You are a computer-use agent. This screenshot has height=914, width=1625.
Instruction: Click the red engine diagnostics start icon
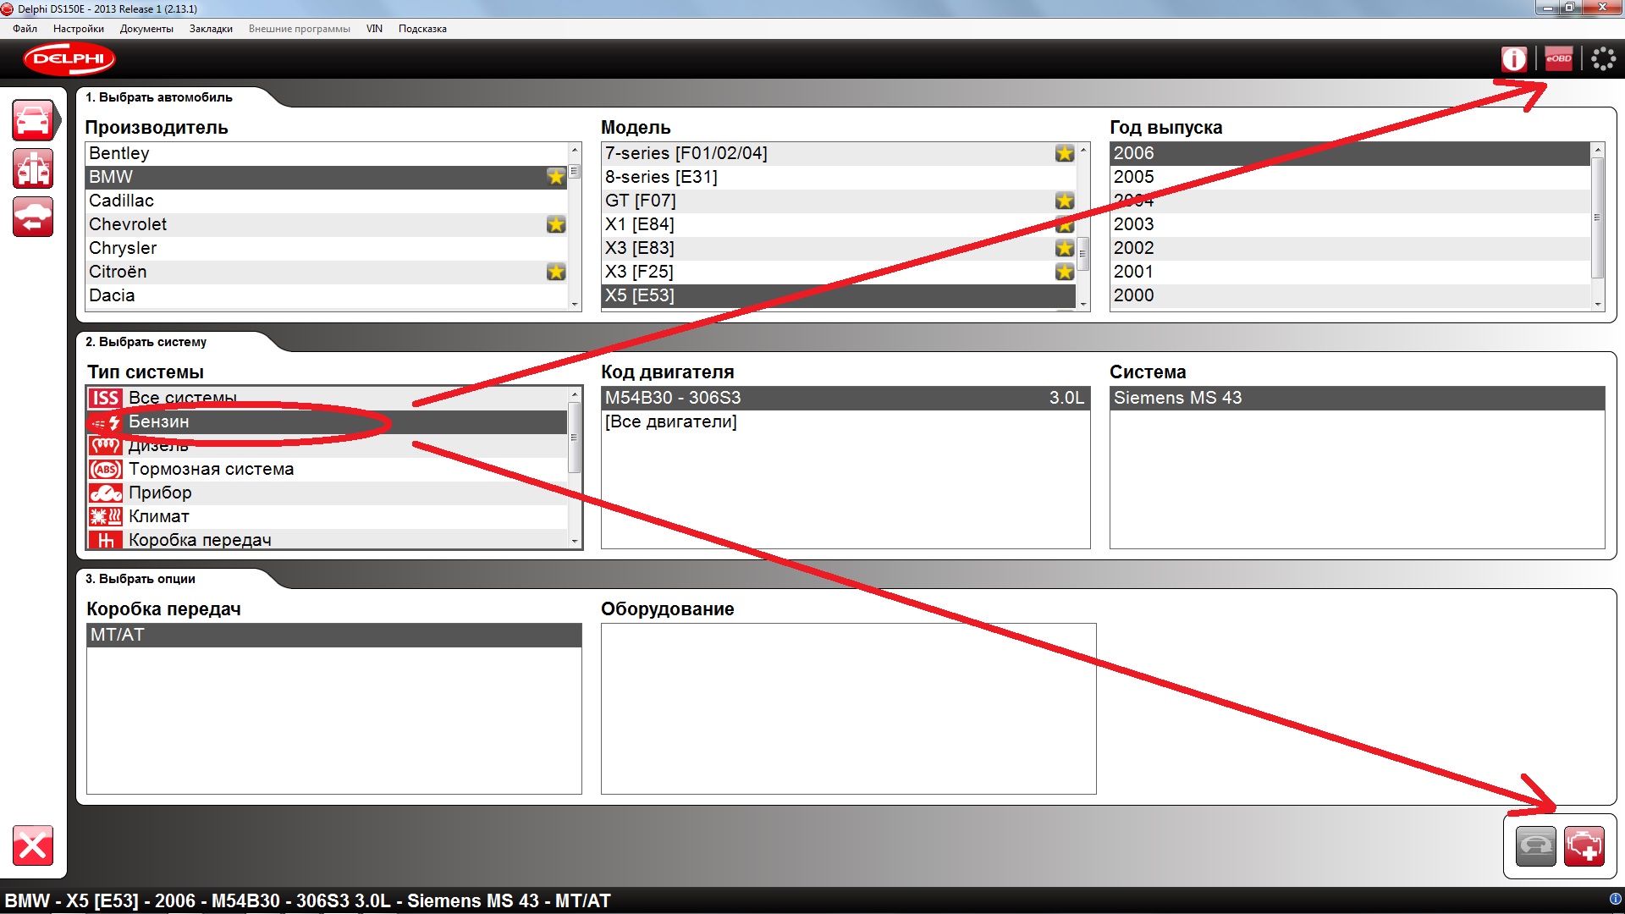pos(1584,845)
